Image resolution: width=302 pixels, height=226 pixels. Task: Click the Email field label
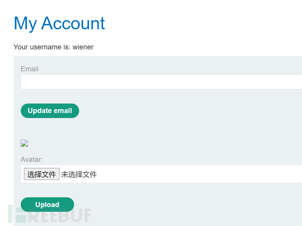29,69
